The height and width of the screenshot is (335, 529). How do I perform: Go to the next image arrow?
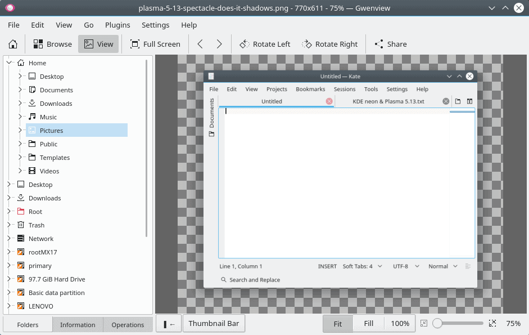point(219,44)
